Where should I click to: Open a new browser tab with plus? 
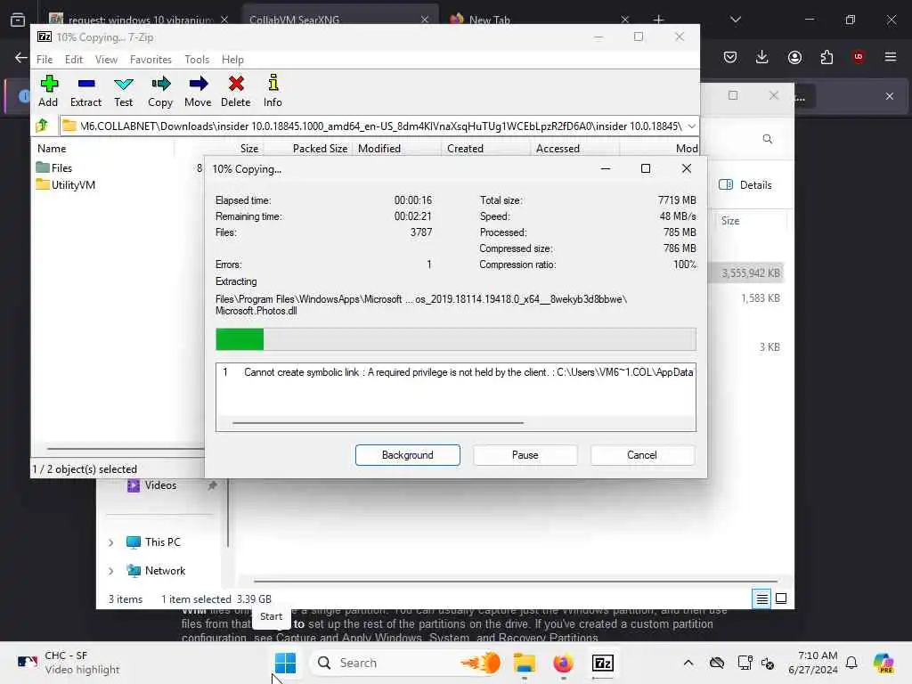658,20
